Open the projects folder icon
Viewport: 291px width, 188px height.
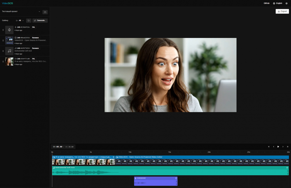click(x=45, y=12)
